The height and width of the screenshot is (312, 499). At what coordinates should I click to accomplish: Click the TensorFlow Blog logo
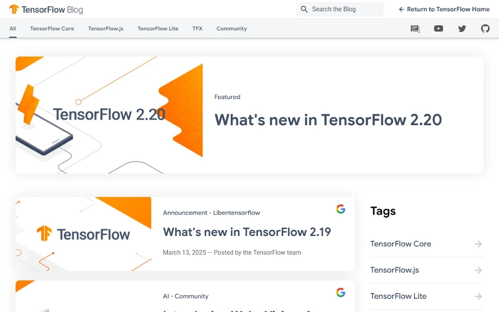pos(46,9)
